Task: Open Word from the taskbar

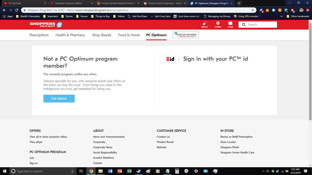Action: (x=110, y=171)
